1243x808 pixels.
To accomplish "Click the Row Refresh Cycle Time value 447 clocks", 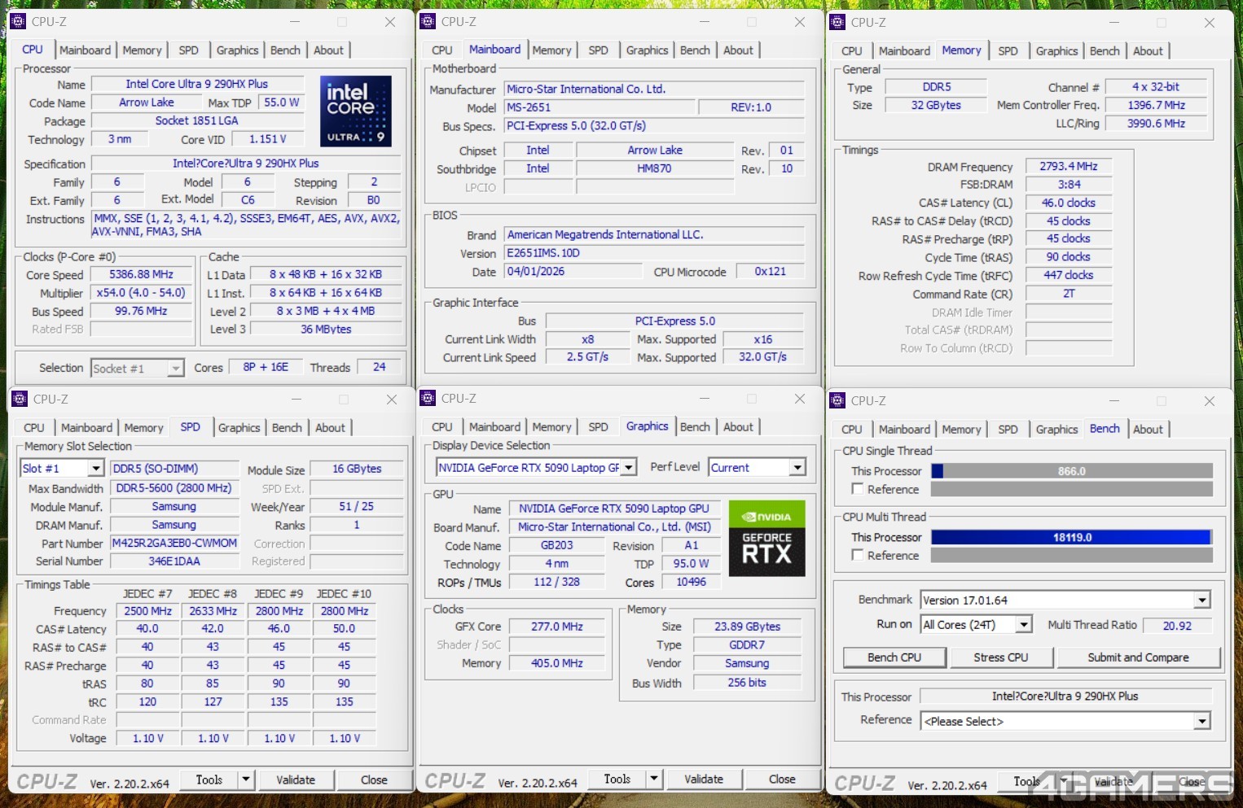I will pyautogui.click(x=1069, y=276).
